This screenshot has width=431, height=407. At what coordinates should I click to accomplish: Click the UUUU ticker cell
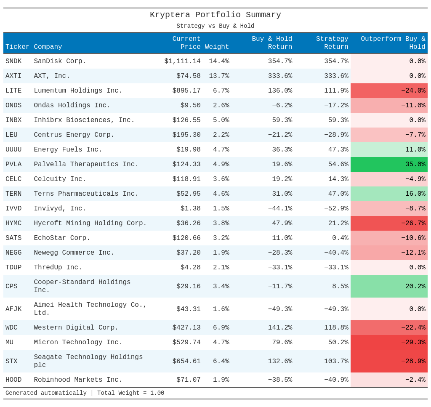pyautogui.click(x=13, y=149)
